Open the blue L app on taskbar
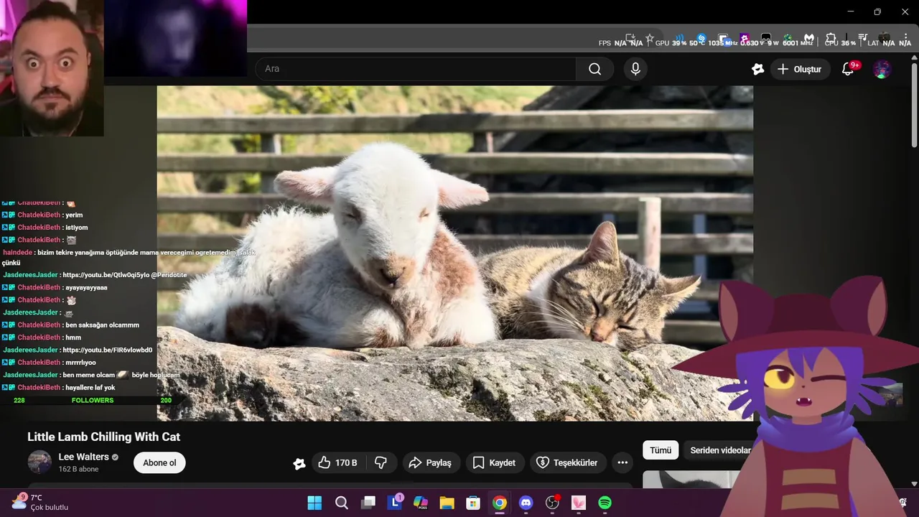This screenshot has height=517, width=919. (x=395, y=503)
